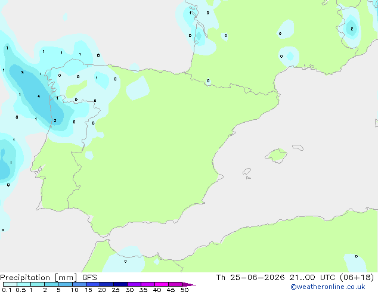Click the '21..00 UTC' time text

click(x=312, y=278)
